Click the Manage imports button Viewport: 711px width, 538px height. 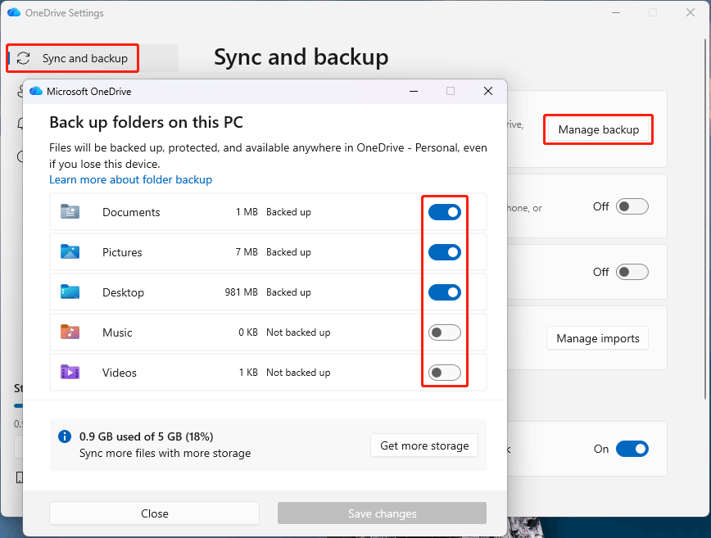[598, 338]
